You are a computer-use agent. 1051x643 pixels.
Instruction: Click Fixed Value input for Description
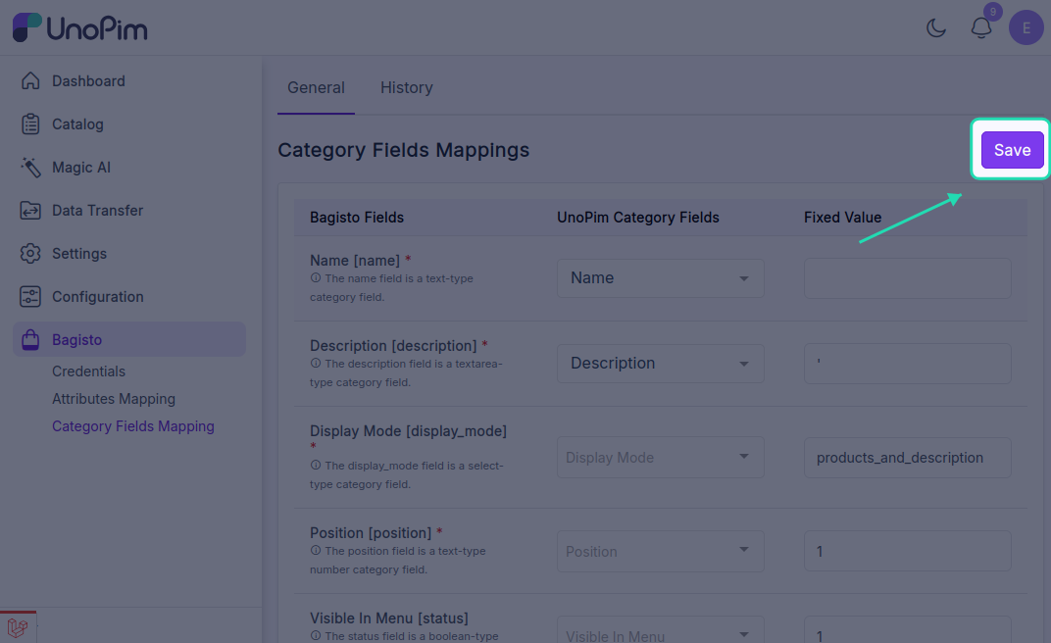click(x=908, y=364)
